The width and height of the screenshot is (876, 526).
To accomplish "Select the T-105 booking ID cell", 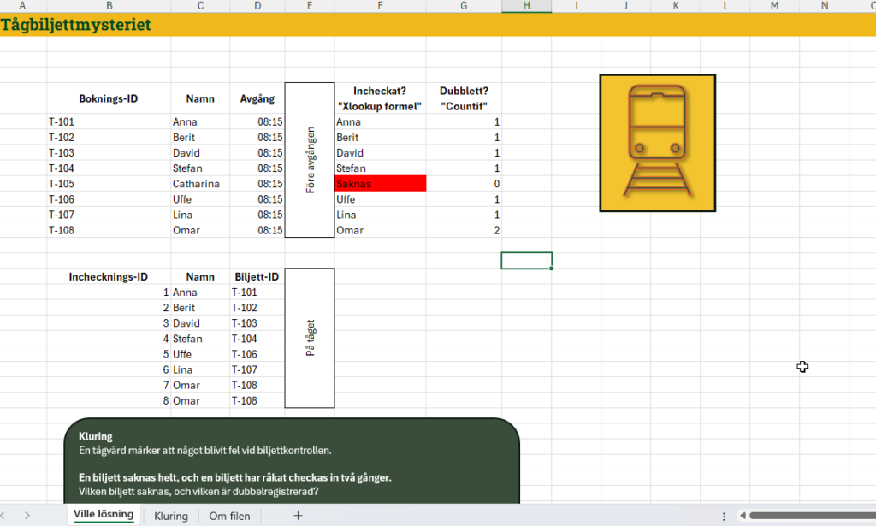I will point(109,184).
